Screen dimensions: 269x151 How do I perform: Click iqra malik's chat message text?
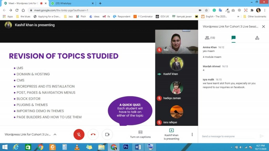click(229, 85)
